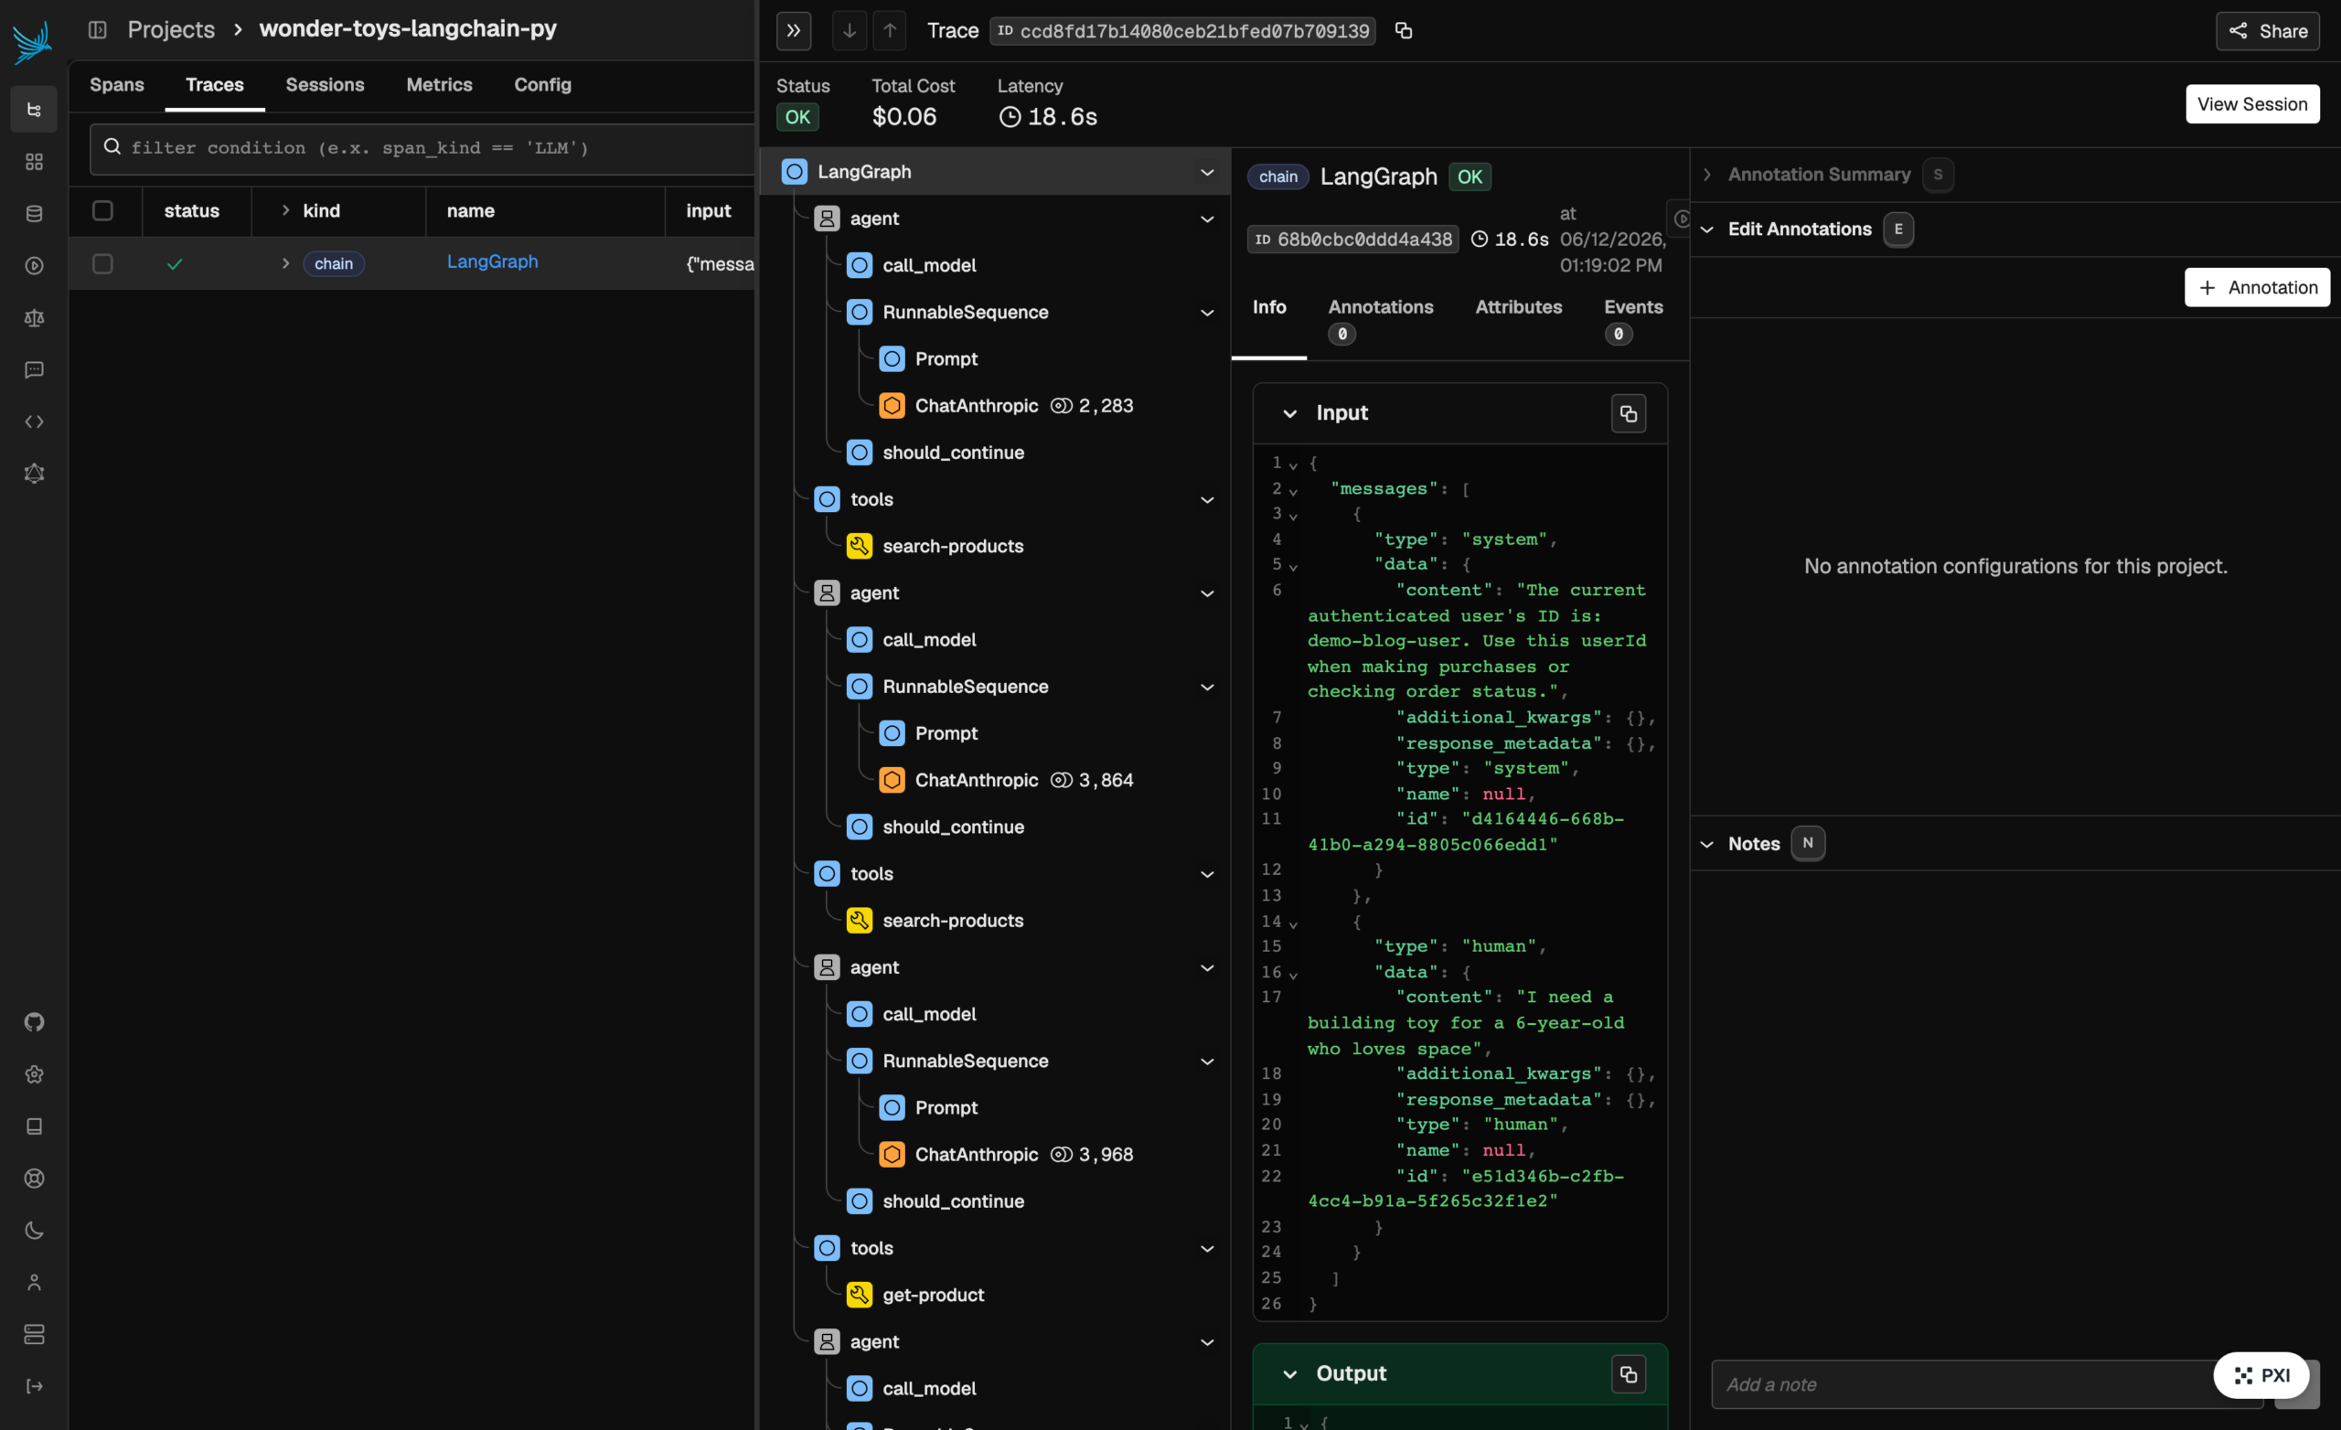Image resolution: width=2341 pixels, height=1430 pixels.
Task: Open the evaluators scale sidebar icon
Action: 34,317
